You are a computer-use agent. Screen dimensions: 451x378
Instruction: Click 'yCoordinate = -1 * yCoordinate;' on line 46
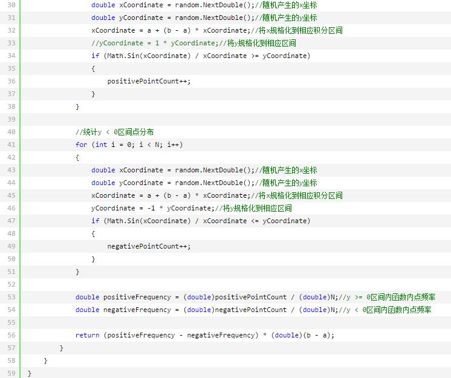(x=153, y=208)
